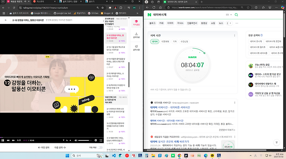Screen dimensions: 286x159
Task: Increase playback speed with up arrow
Action: coord(70,140)
